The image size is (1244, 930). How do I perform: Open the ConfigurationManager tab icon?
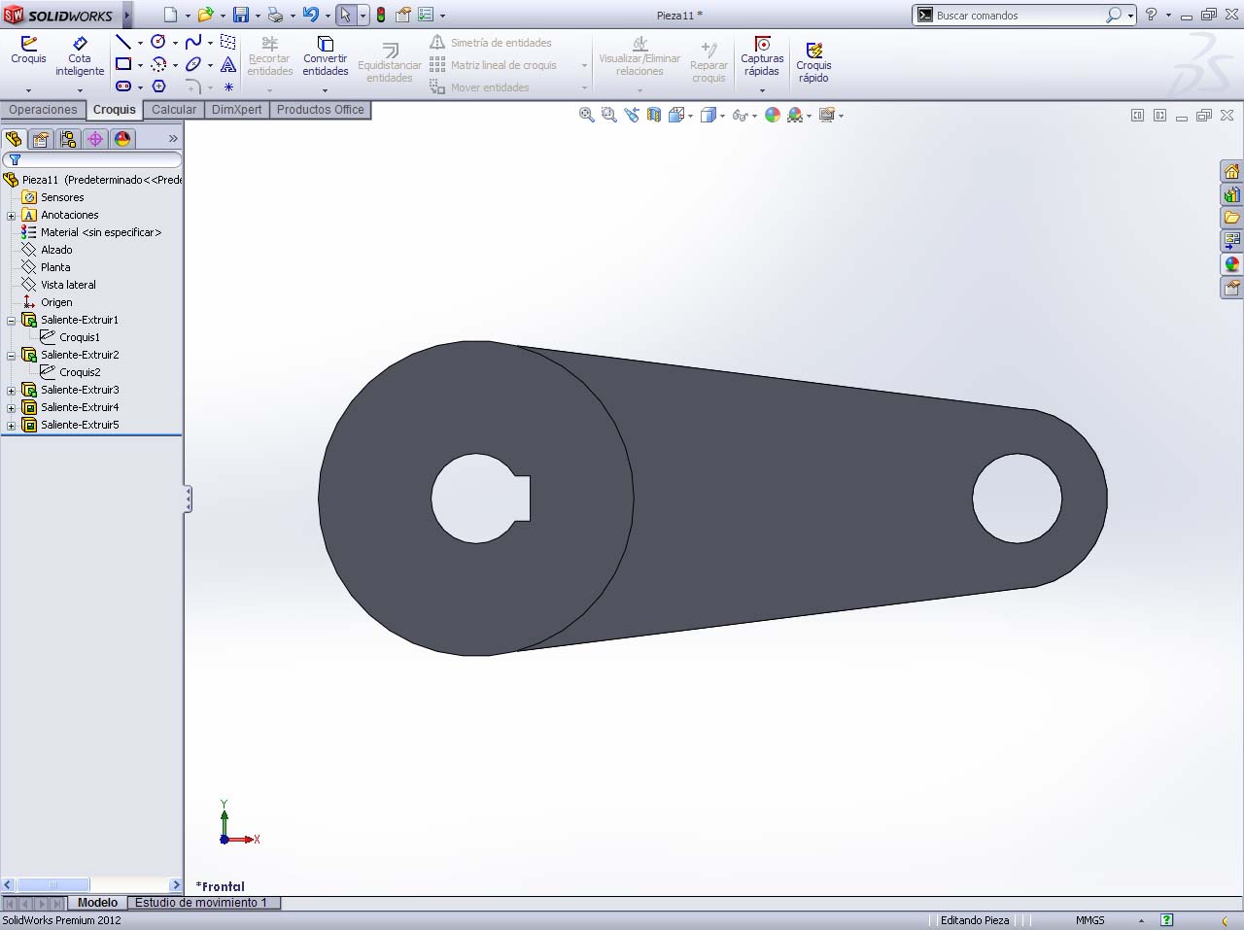click(x=68, y=139)
